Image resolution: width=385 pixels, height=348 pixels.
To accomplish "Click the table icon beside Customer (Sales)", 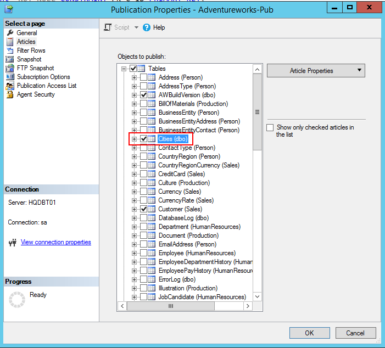I will tap(152, 209).
